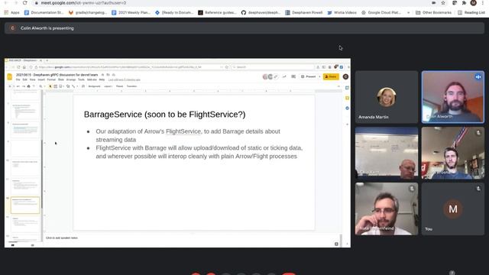Open the Chrome three-dot menu

point(482,3)
